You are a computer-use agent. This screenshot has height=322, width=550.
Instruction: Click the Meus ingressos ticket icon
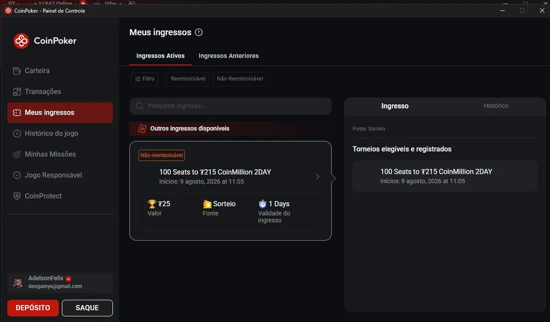tap(17, 113)
